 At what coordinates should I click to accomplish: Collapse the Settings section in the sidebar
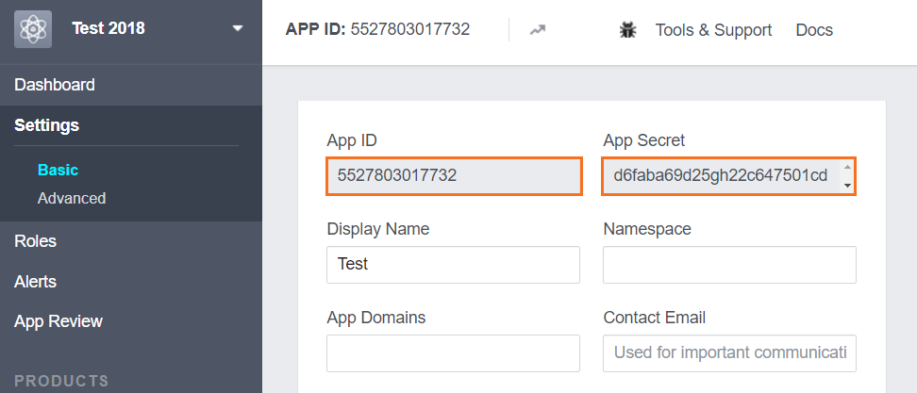pyautogui.click(x=47, y=125)
